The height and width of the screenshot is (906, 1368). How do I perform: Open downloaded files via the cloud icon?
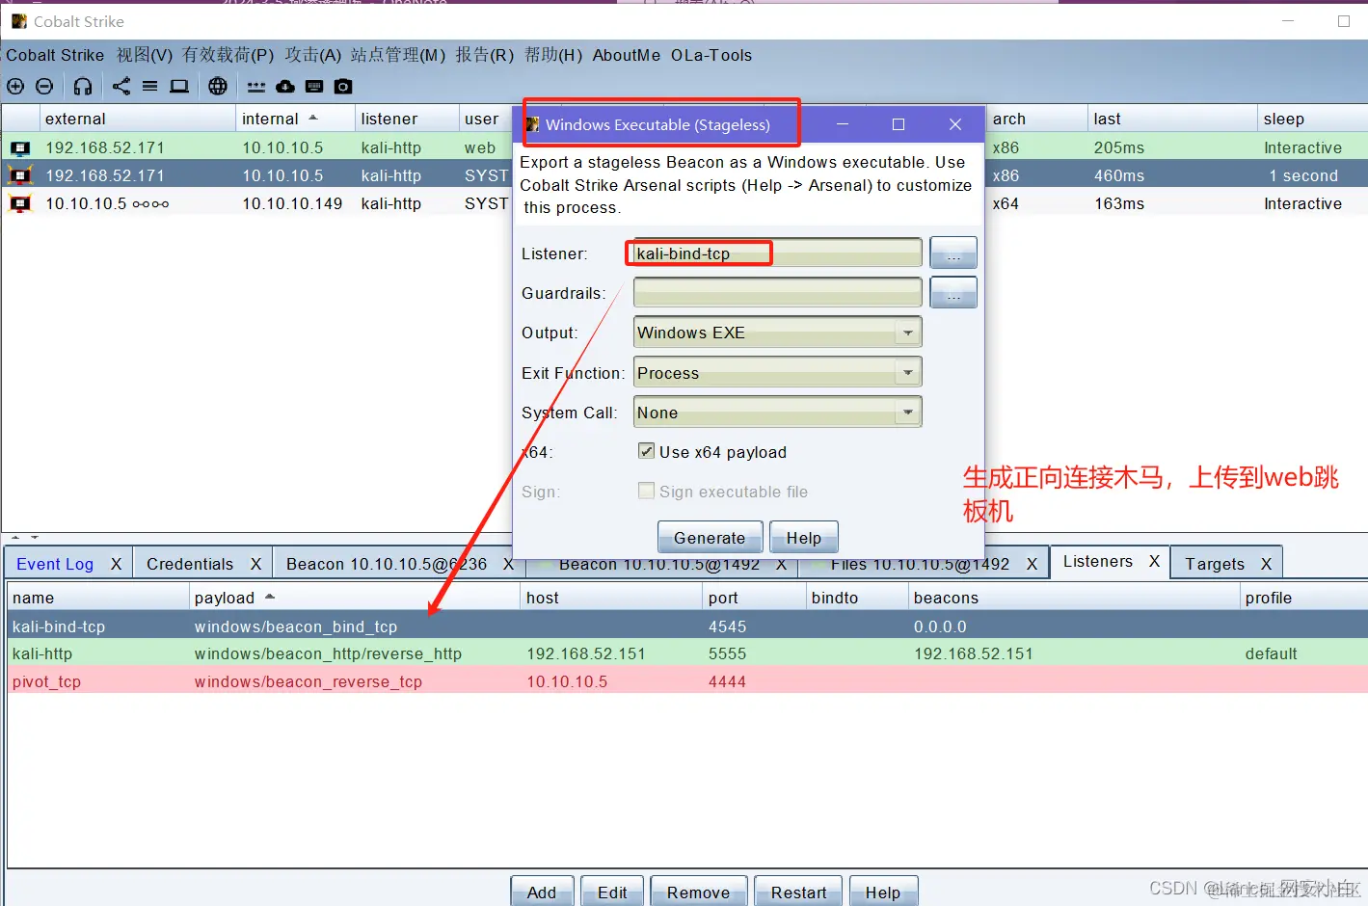(x=285, y=87)
